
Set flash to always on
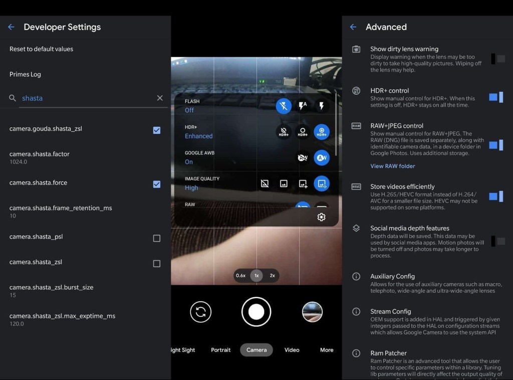pyautogui.click(x=322, y=106)
